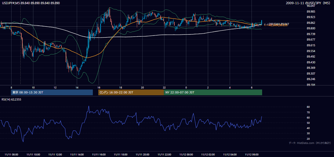Click the RSI scale value 80

(x=308, y=107)
